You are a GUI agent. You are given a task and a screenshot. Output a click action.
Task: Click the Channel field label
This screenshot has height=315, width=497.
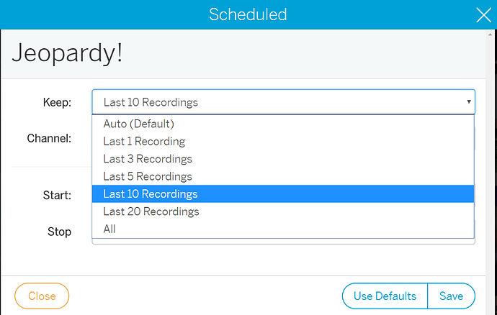tap(49, 138)
